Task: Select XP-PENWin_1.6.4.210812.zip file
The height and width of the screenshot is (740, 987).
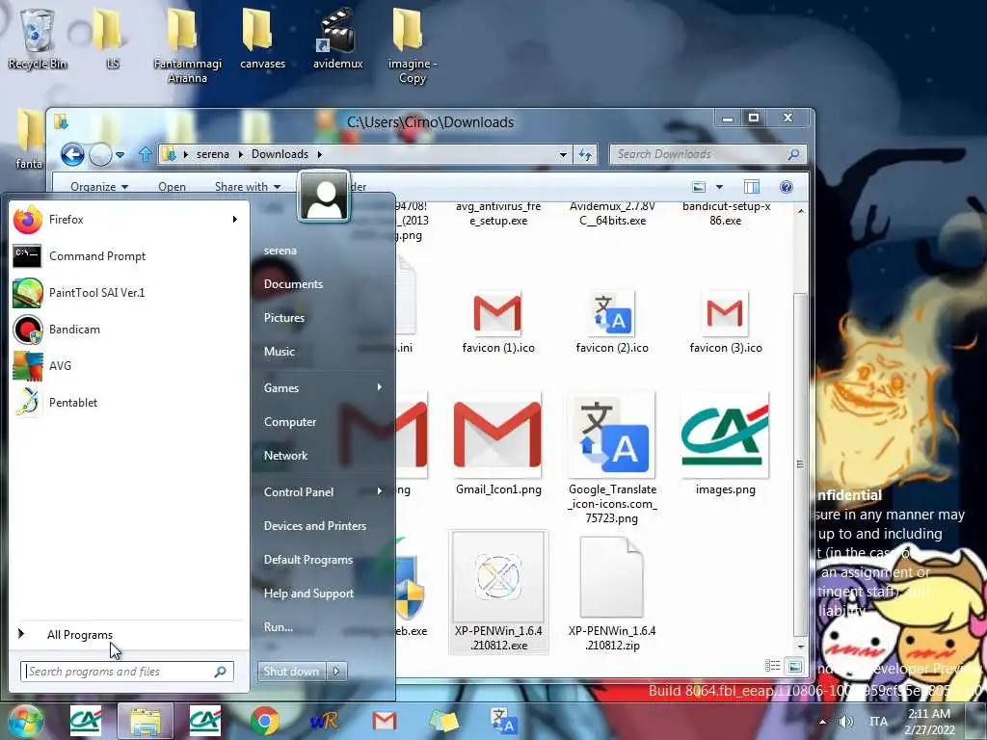Action: (x=612, y=593)
